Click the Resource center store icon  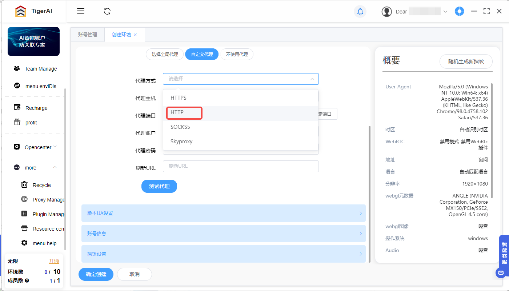[x=24, y=228]
